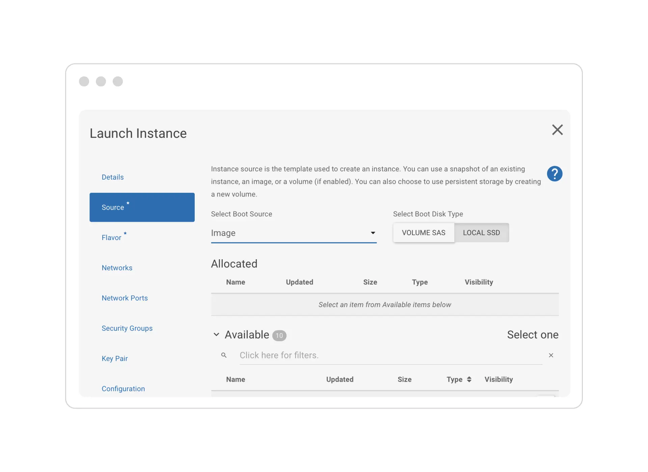The width and height of the screenshot is (648, 472).
Task: Click the Name header in Available table
Action: pos(236,379)
